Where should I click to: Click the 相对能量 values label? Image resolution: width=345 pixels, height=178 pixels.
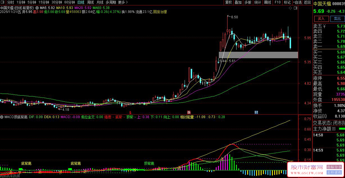pyautogui.click(x=203, y=117)
